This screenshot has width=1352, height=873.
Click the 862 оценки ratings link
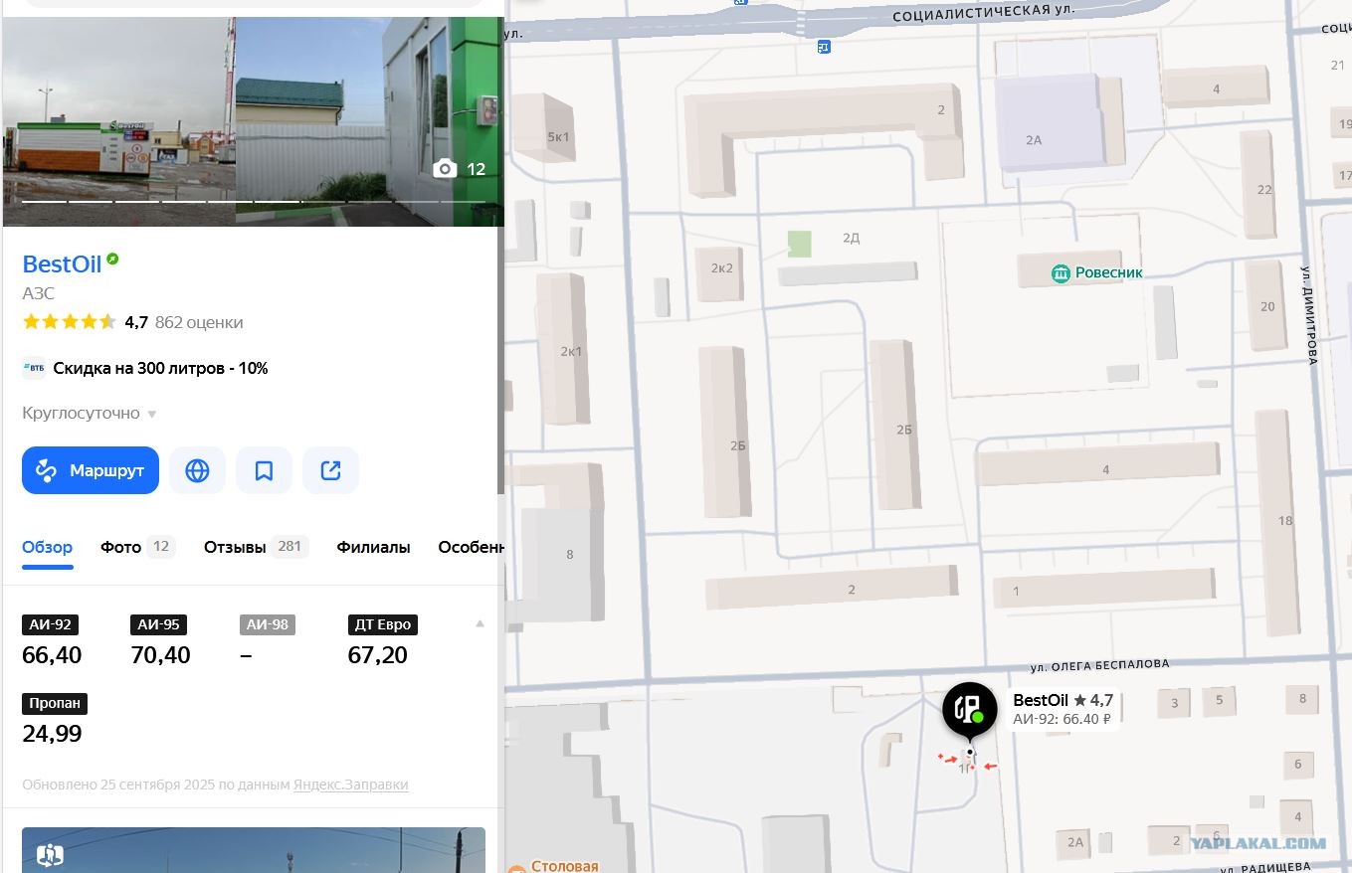(x=199, y=322)
